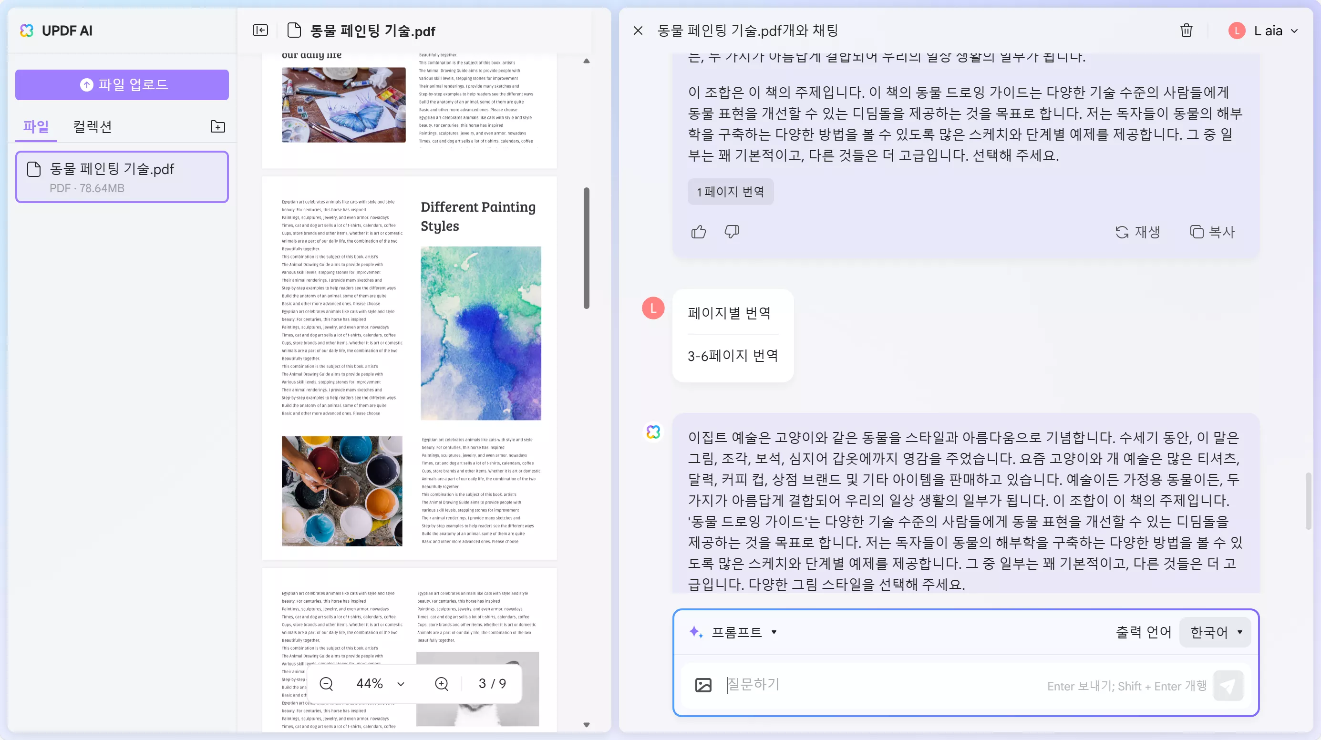This screenshot has height=740, width=1321.
Task: Click the 3 / 9 page indicator
Action: 492,684
